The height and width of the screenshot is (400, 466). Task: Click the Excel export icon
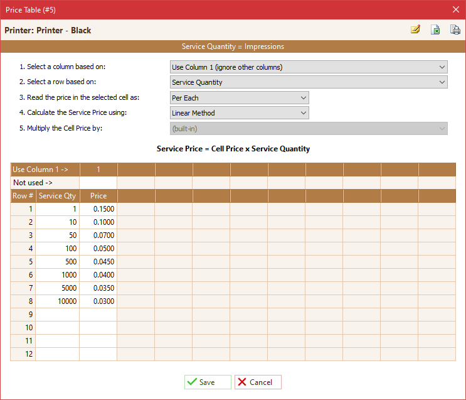[x=435, y=30]
